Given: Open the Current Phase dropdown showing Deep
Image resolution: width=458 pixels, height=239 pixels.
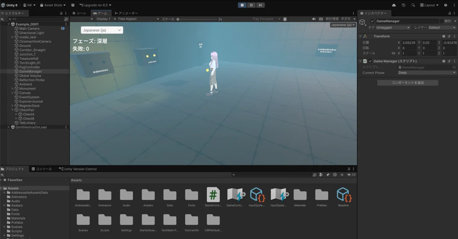Looking at the screenshot, I should click(427, 73).
